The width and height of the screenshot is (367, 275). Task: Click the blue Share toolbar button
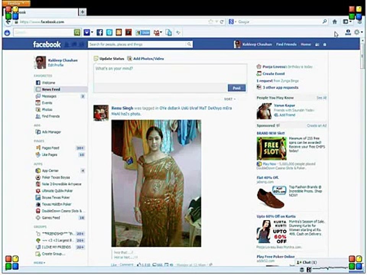click(143, 33)
